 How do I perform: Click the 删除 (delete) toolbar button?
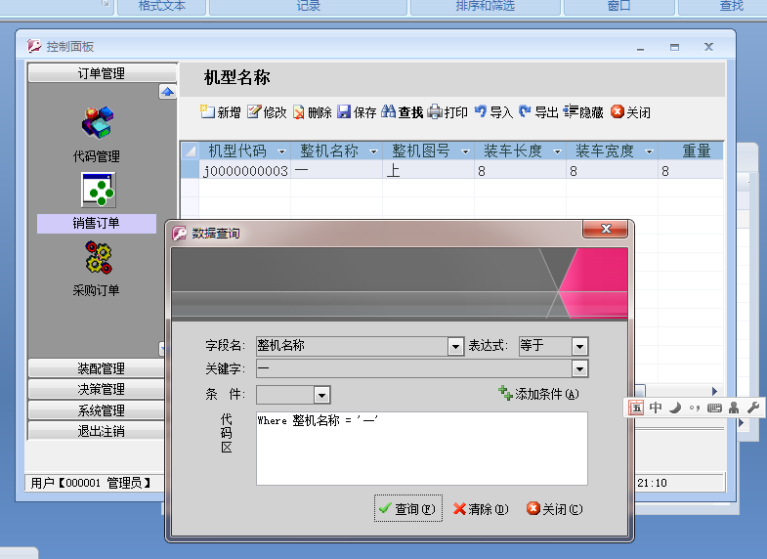click(312, 112)
